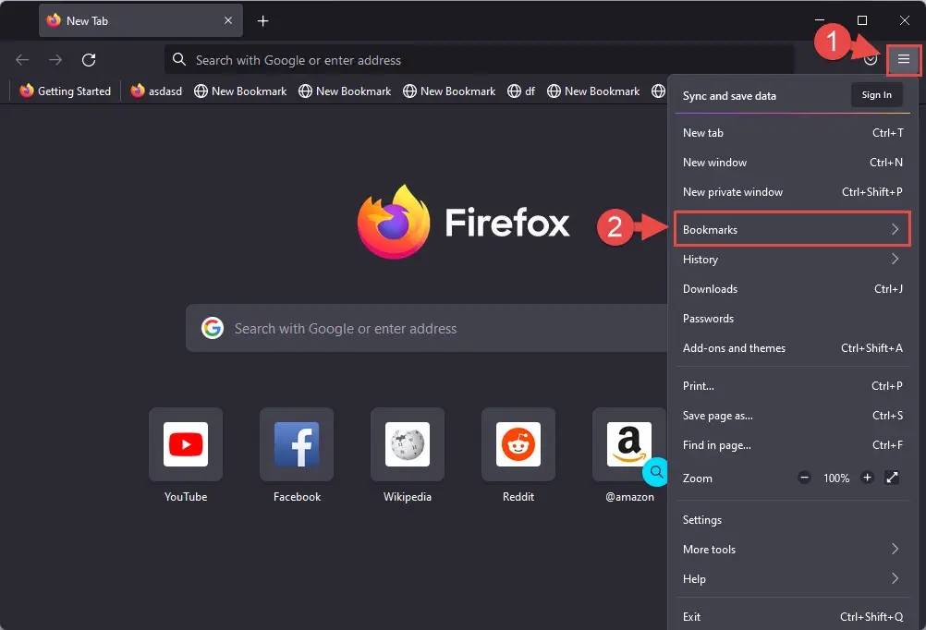The width and height of the screenshot is (926, 630).
Task: Click the asdasd bookmark Firefox favicon
Action: point(138,91)
